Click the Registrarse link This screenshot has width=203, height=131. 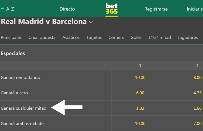point(156,9)
